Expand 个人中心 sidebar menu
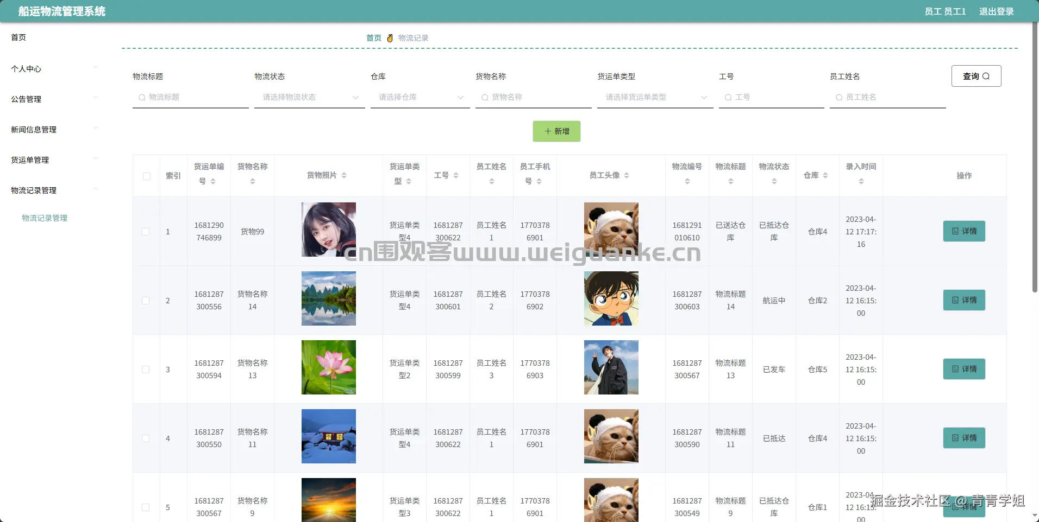Image resolution: width=1039 pixels, height=522 pixels. [x=54, y=69]
